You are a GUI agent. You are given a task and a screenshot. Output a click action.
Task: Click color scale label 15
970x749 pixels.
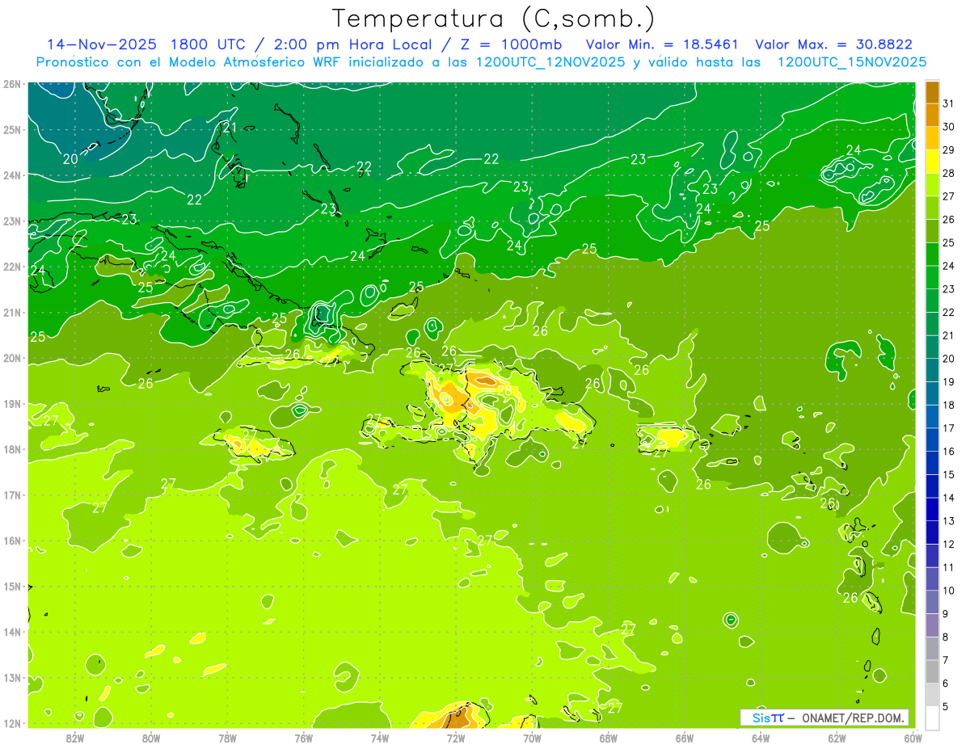pos(949,474)
